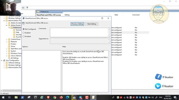179x100 pixels.
Task: Click the State column header
Action: click(116, 15)
